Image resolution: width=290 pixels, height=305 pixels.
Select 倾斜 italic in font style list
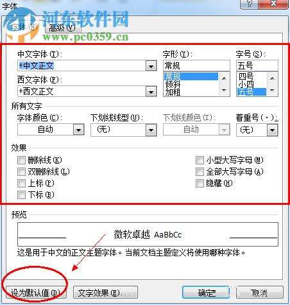[173, 84]
